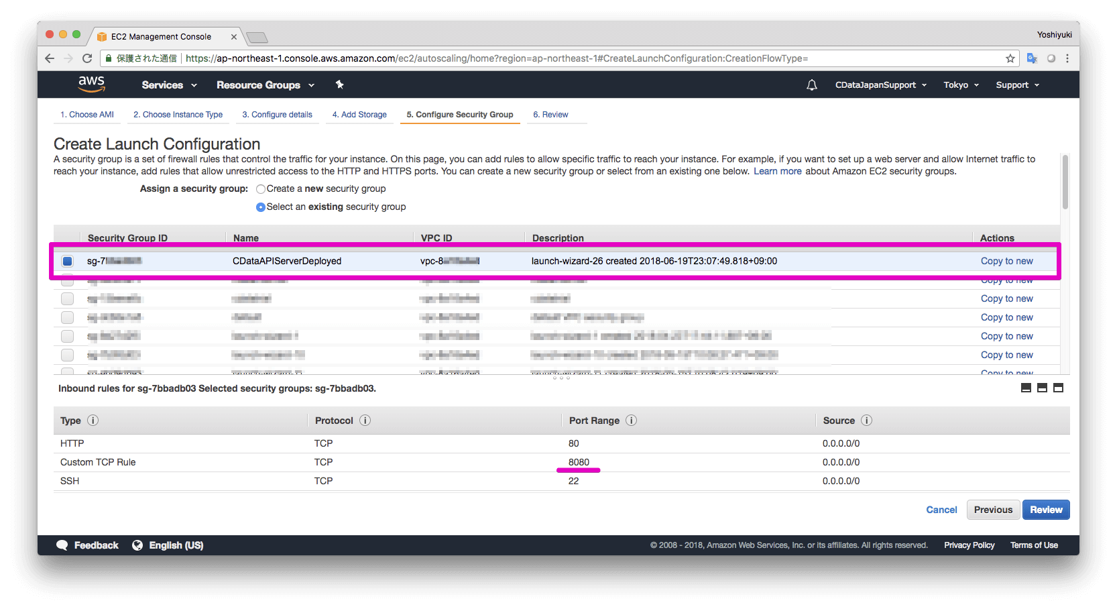Viewport: 1117px width, 609px height.
Task: Click the browser address bar URL
Action: click(x=496, y=58)
